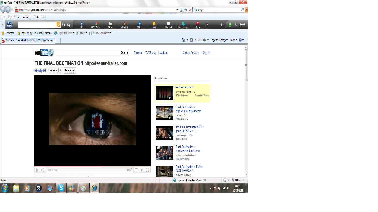Open News on Bing bar
Viewport: 378px width, 212px height.
(110, 25)
